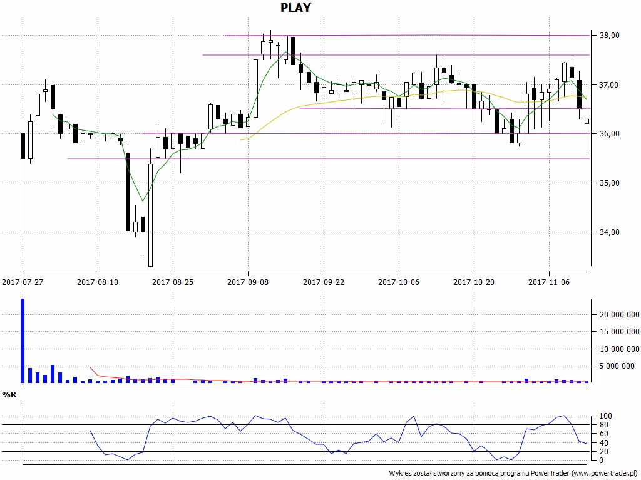Click the last candlestick on the chart
Viewport: 641px width, 480px height.
pos(587,121)
